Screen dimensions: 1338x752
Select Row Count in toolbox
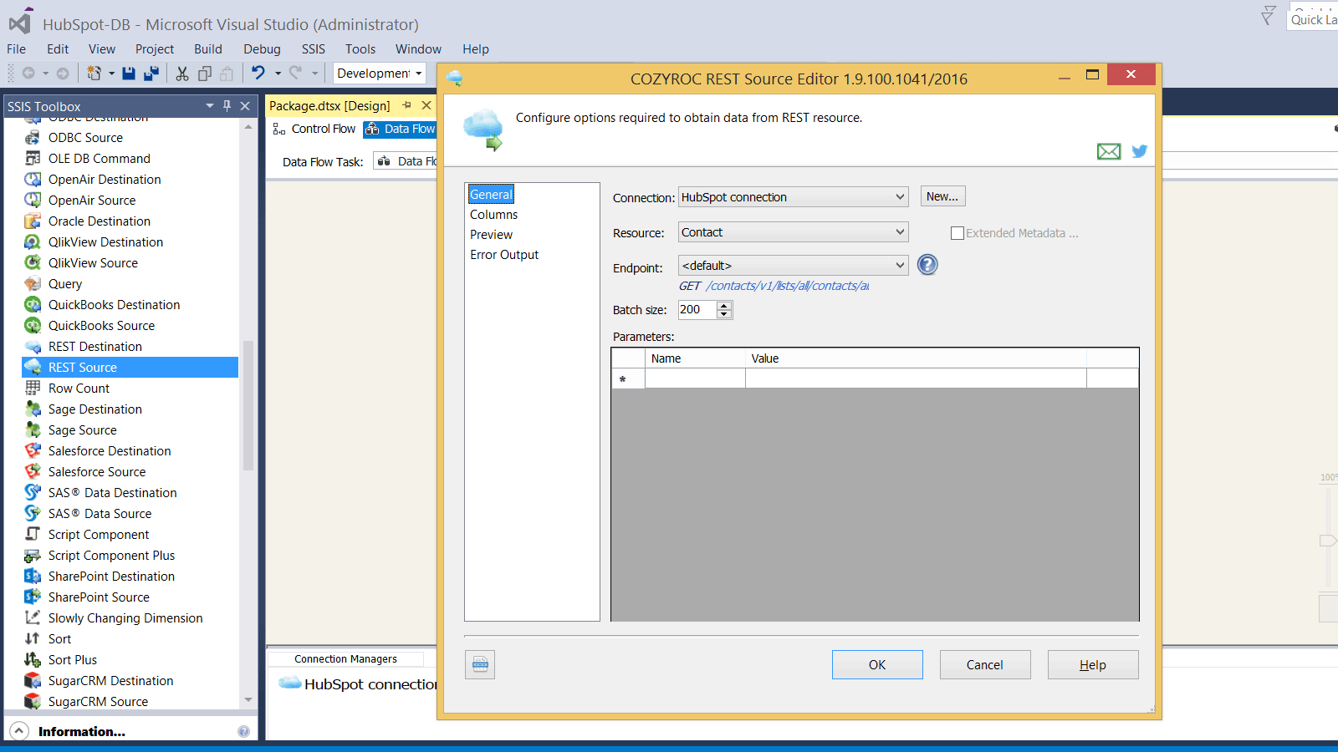[x=79, y=388]
